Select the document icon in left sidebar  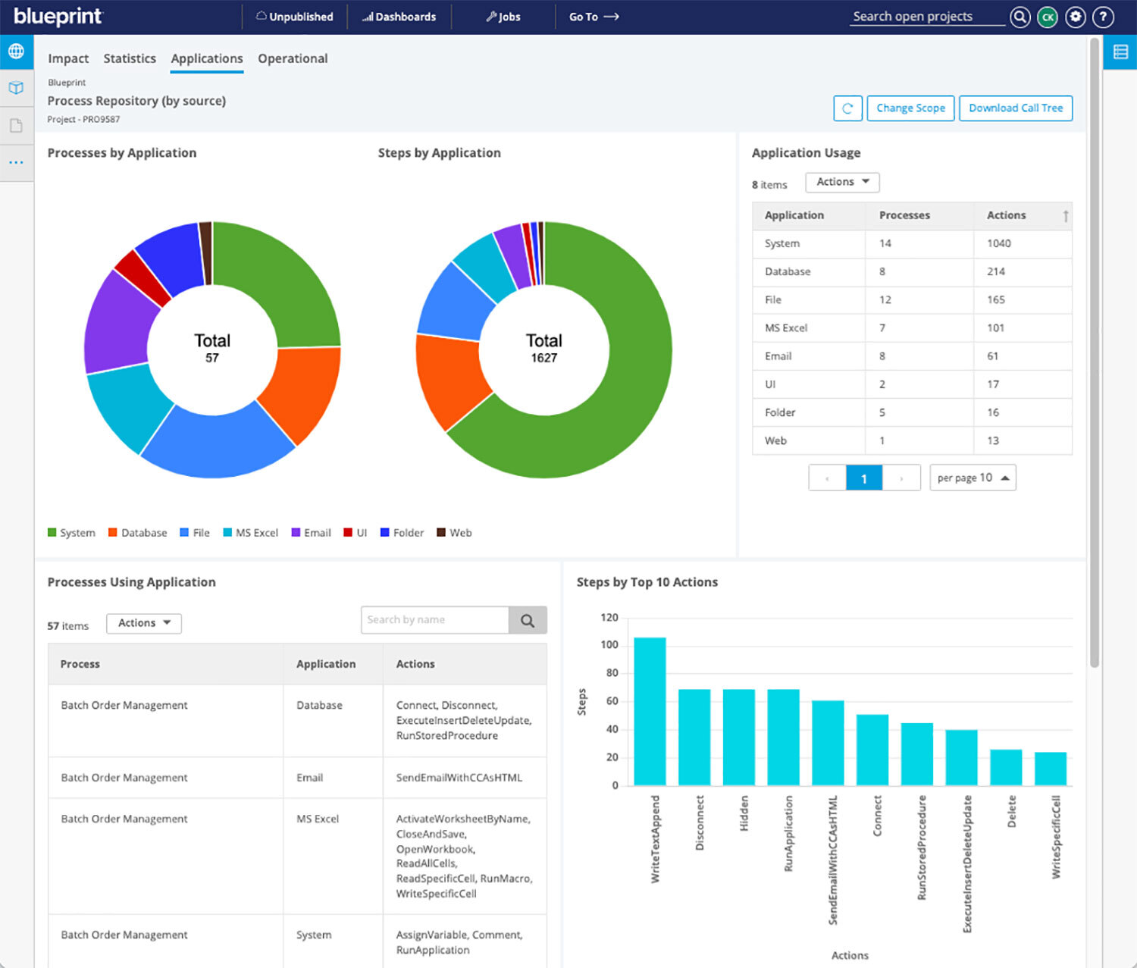pos(16,125)
